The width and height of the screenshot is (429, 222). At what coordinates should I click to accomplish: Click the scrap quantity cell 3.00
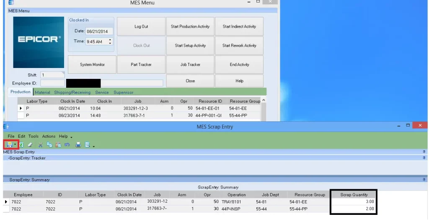354,201
